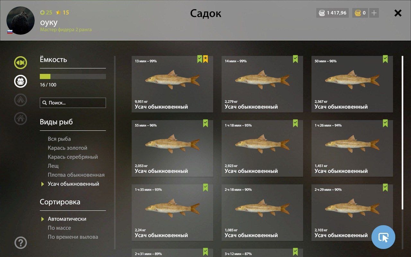411x257 pixels.
Task: Click the player avatar picture
Action: click(x=21, y=20)
